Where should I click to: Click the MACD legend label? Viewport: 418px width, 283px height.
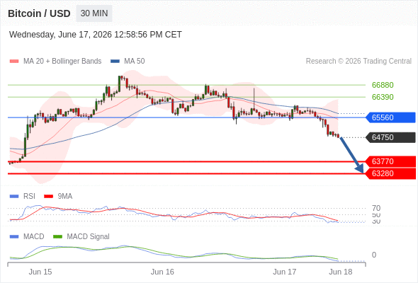click(x=34, y=237)
